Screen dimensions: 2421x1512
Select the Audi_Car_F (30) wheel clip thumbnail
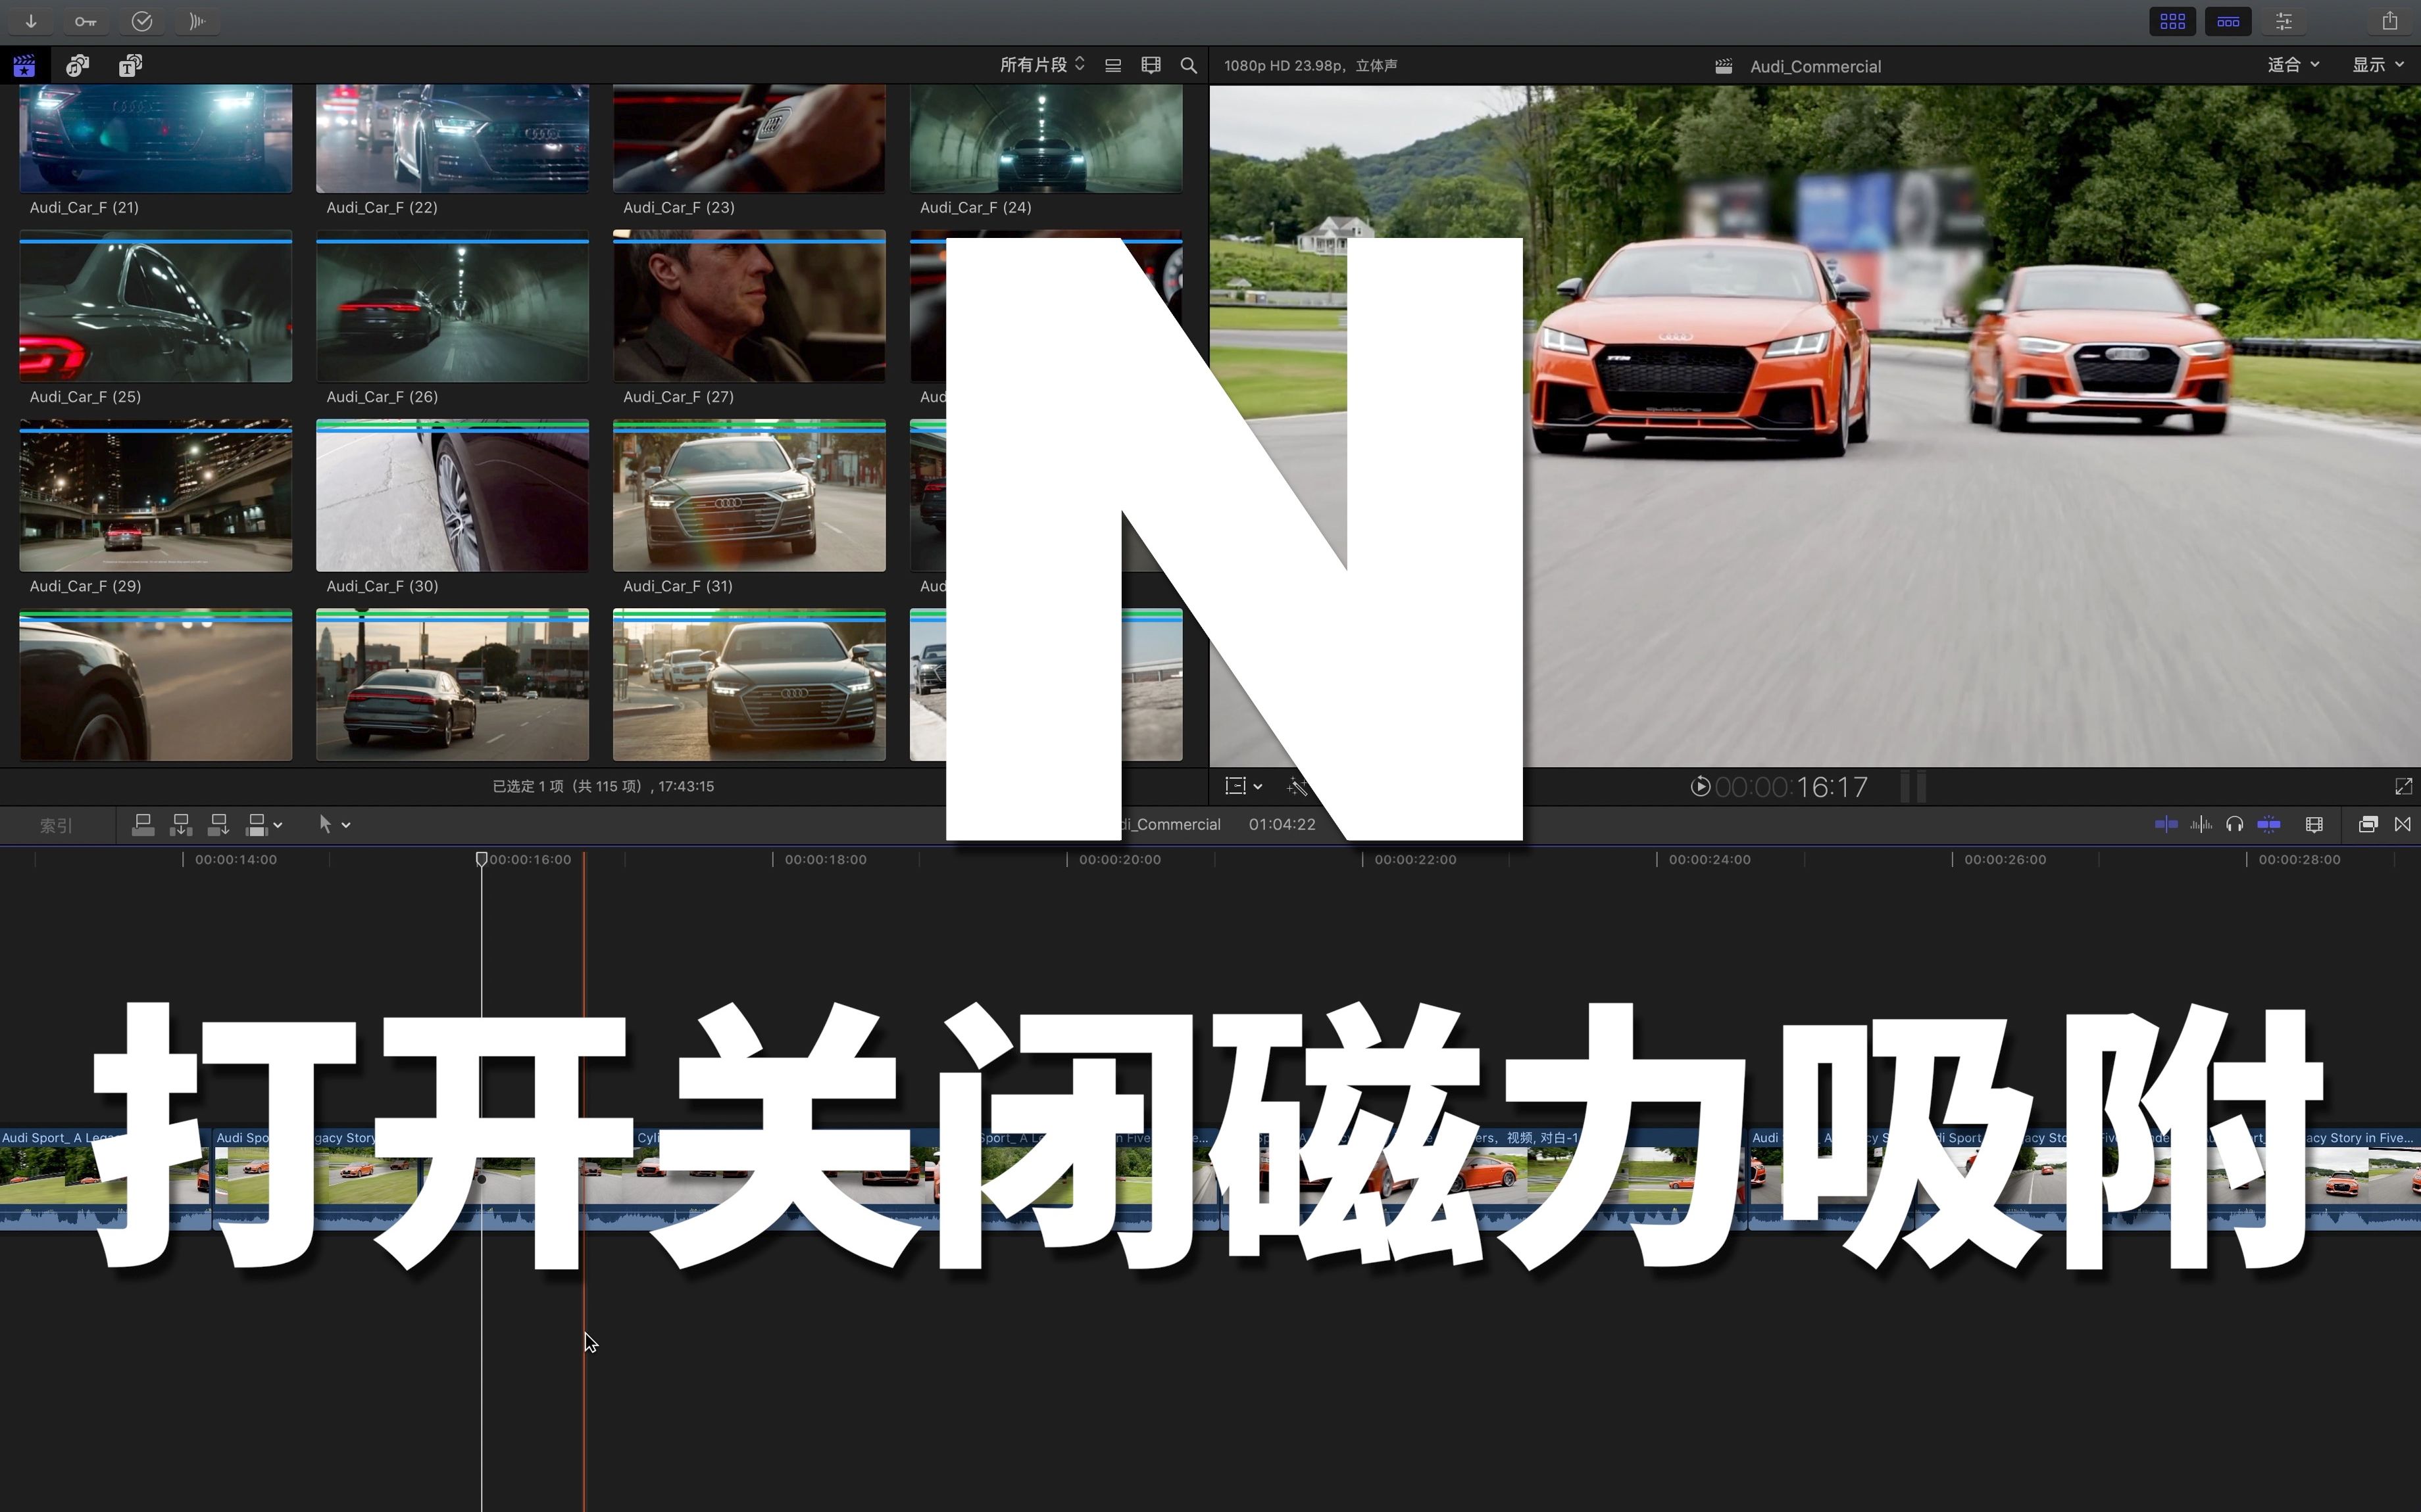coord(452,495)
